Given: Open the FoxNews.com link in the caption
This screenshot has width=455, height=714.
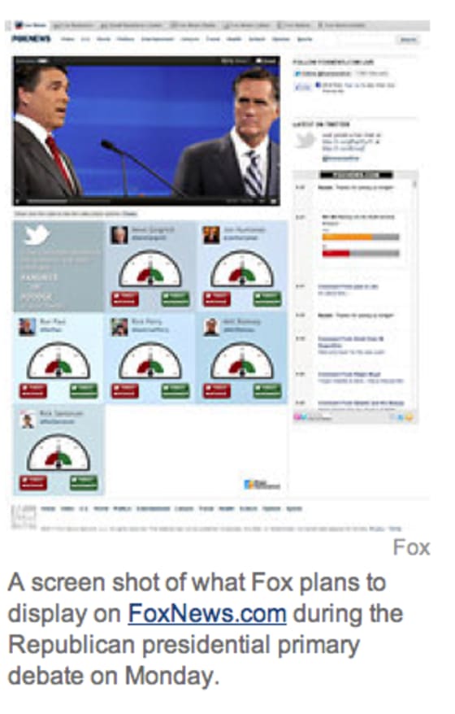Looking at the screenshot, I should 207,614.
